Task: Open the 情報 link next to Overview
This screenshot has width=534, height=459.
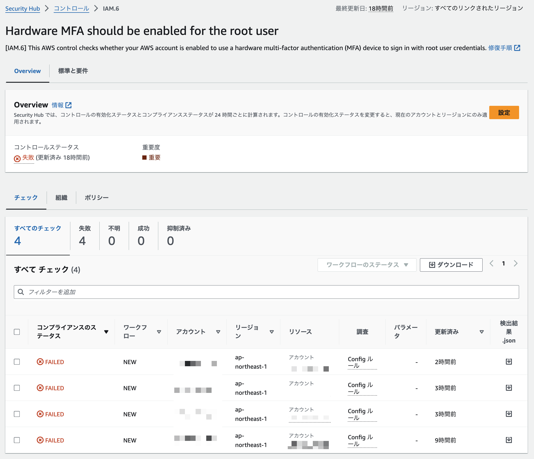Action: click(58, 105)
